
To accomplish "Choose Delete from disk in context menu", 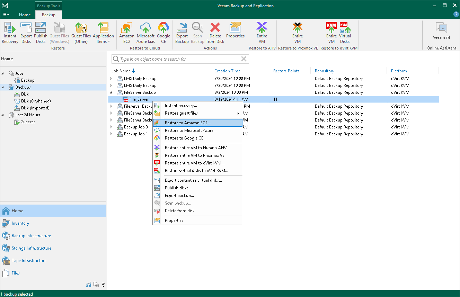I will (198, 211).
